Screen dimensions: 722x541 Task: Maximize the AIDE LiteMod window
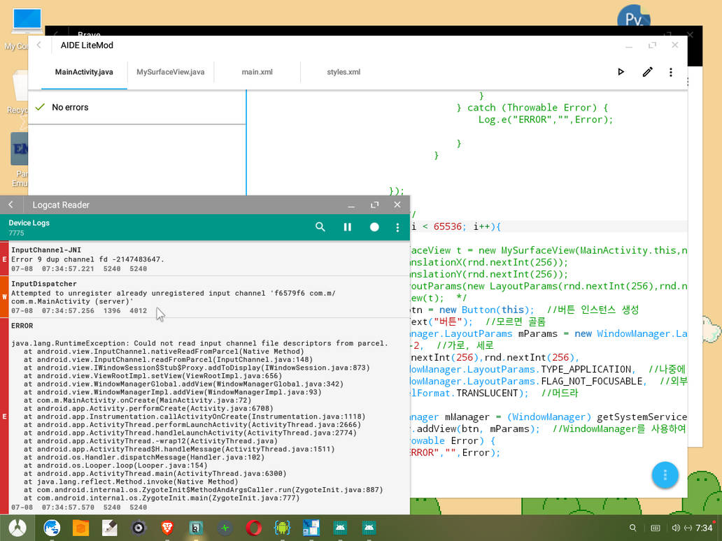652,45
